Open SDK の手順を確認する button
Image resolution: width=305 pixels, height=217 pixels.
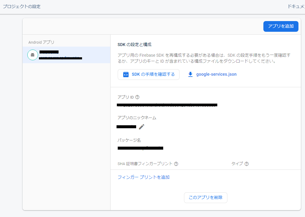pyautogui.click(x=149, y=75)
